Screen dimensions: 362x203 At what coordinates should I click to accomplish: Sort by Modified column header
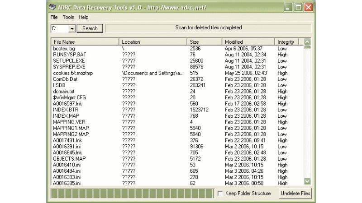tap(248, 42)
